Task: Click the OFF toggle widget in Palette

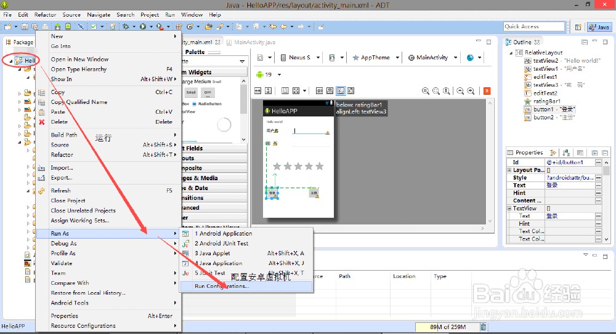Action: [x=208, y=93]
